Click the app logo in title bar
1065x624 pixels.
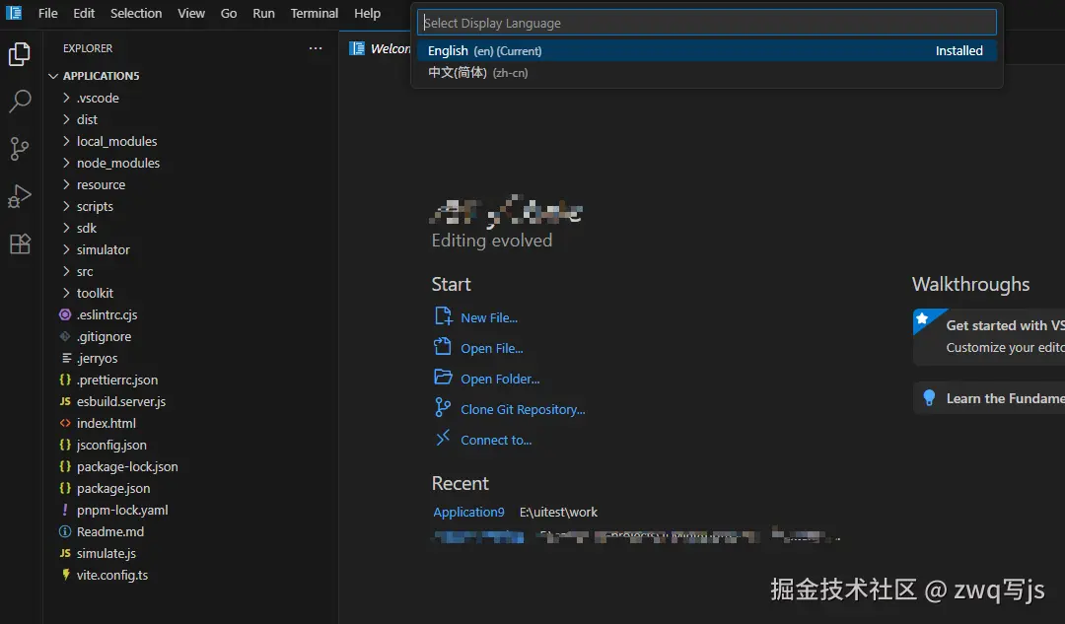14,13
